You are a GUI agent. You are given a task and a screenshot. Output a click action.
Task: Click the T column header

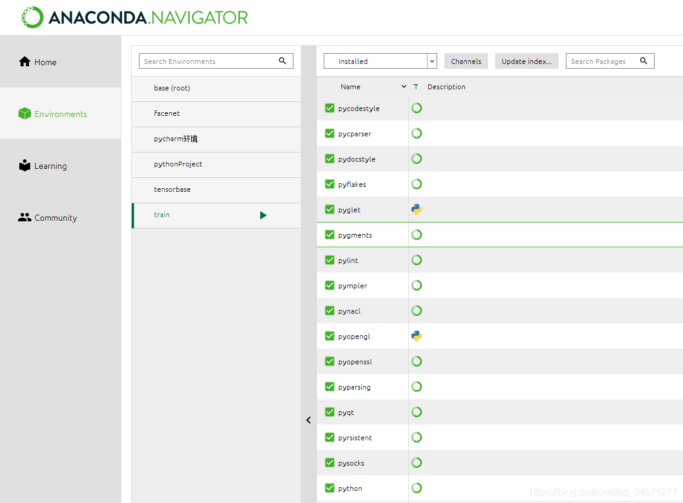(416, 87)
